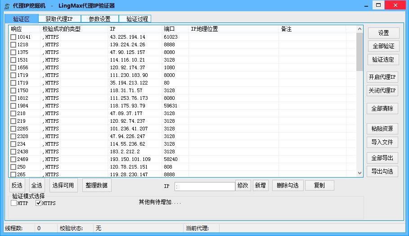Image resolution: width=409 pixels, height=236 pixels.
Task: Select checkbox for response 1984
Action: point(13,106)
